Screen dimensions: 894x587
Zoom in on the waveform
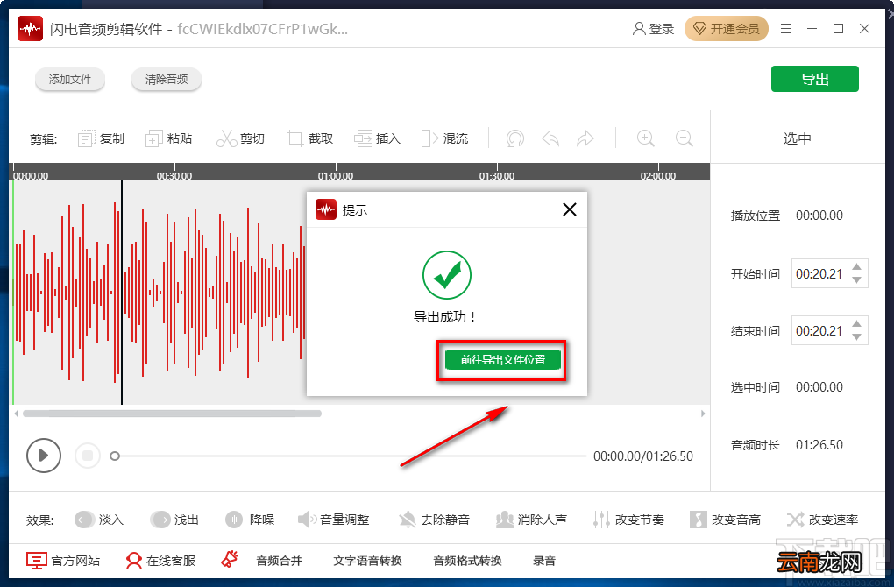click(645, 138)
